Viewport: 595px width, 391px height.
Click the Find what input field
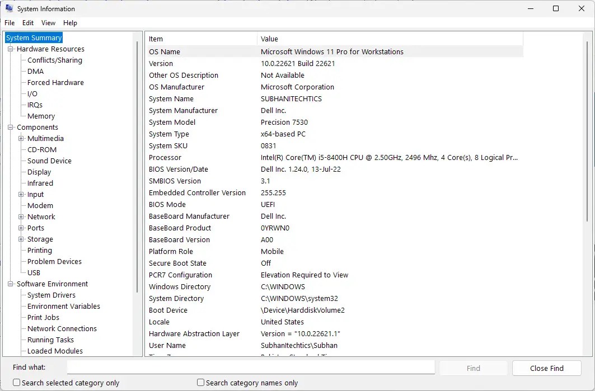251,367
